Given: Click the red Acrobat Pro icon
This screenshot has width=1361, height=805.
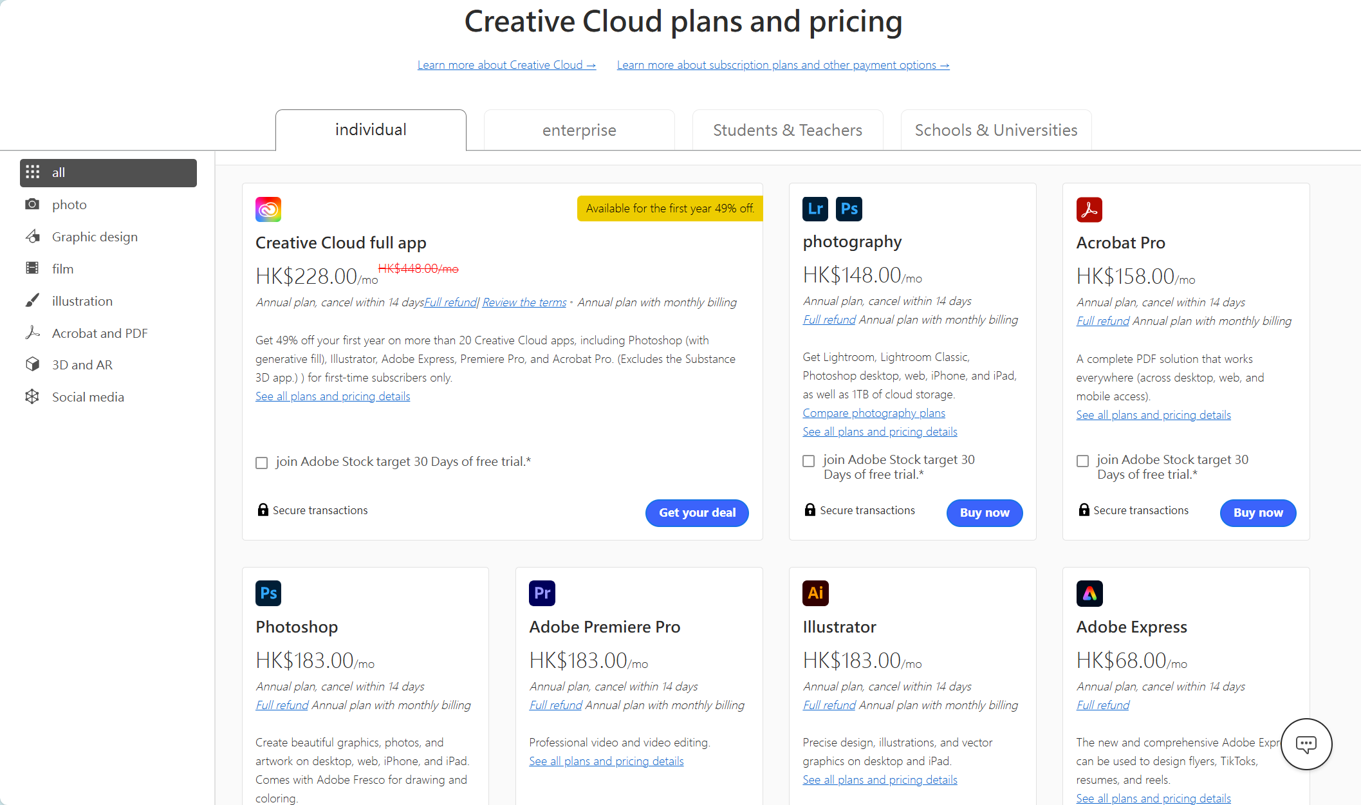Looking at the screenshot, I should [x=1089, y=209].
